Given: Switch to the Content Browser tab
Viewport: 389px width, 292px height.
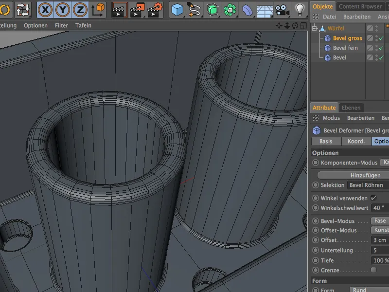Looking at the screenshot, I should 360,6.
